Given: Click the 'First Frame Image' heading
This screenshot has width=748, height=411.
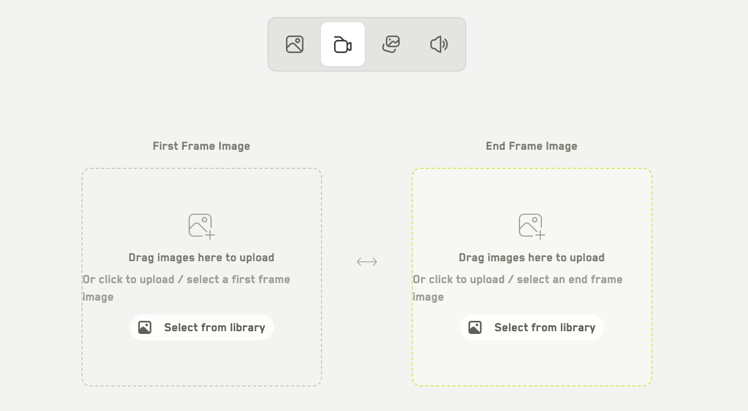Looking at the screenshot, I should click(202, 146).
